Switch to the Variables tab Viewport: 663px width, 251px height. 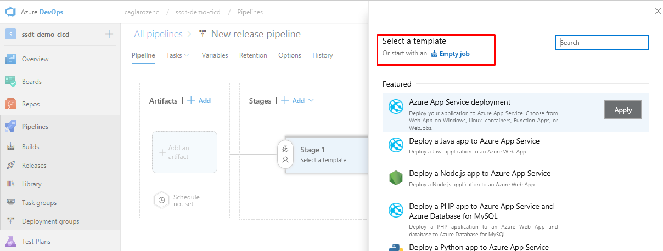[x=215, y=55]
